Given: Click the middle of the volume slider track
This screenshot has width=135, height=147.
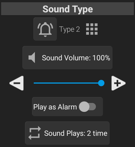Looking at the screenshot, I should tap(67, 83).
